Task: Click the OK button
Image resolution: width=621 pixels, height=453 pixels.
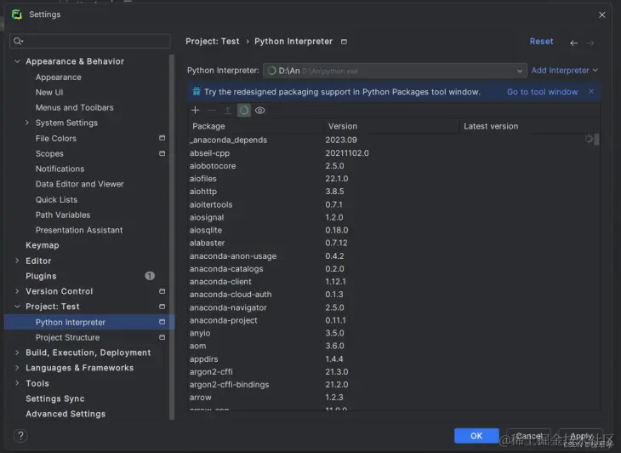Action: click(476, 436)
